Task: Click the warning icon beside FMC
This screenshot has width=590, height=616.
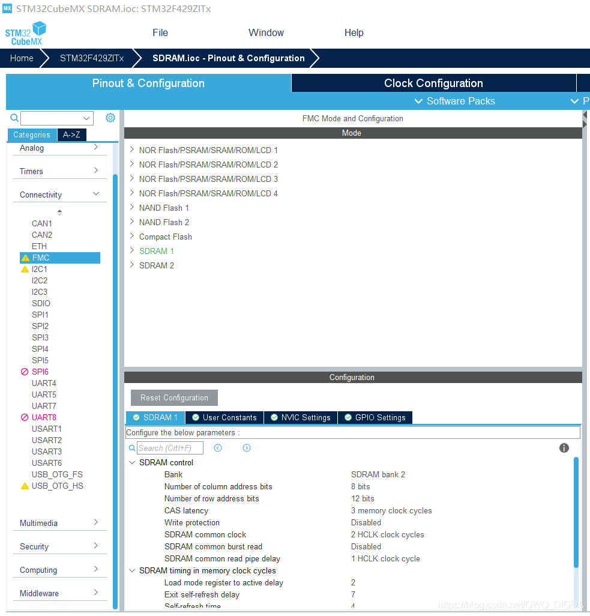Action: point(26,258)
